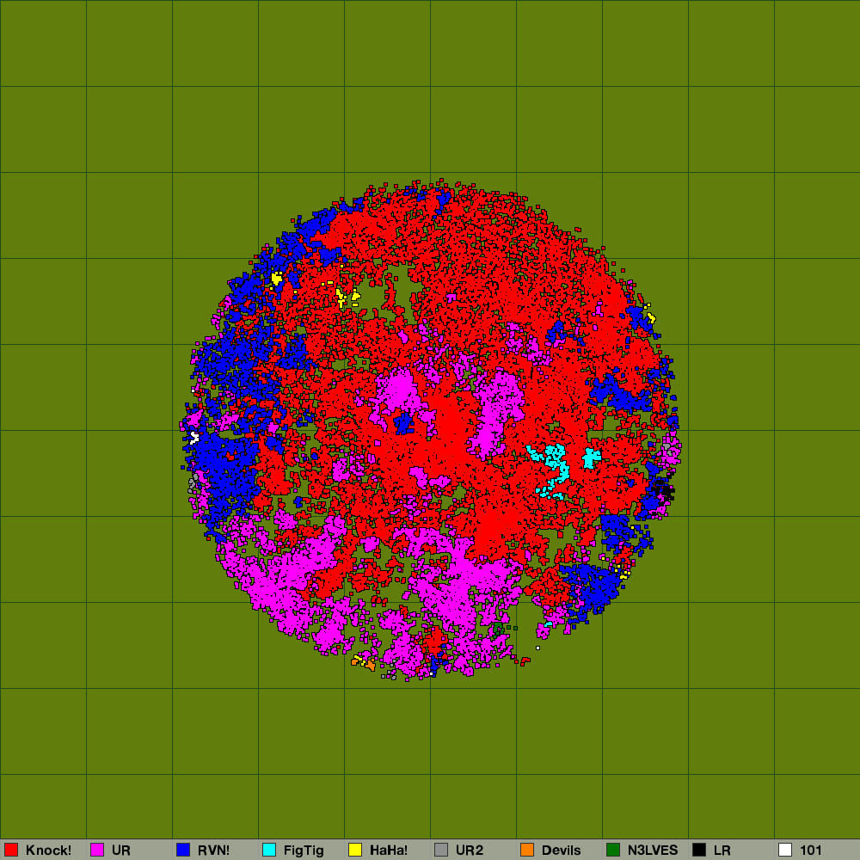Select the RVN! legend label
860x860 pixels.
(213, 851)
